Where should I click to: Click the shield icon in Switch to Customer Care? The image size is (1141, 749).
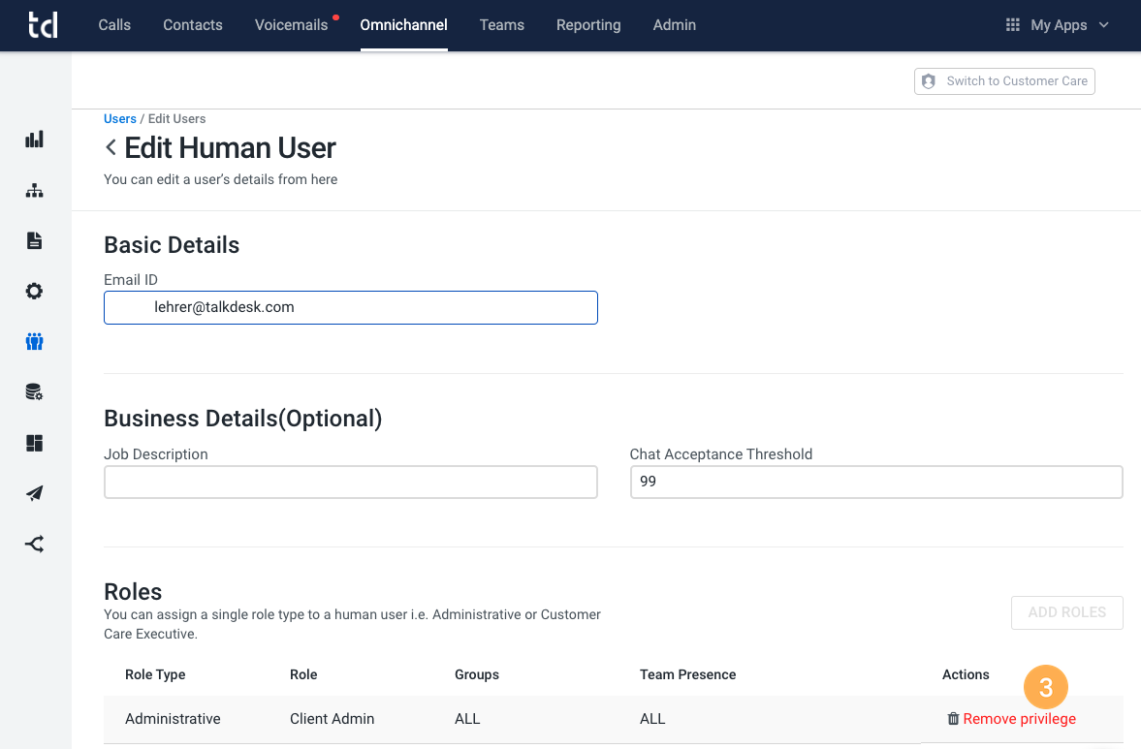929,81
